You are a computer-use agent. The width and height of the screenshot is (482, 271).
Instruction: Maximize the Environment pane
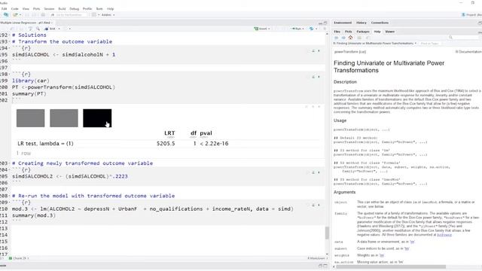tap(480, 23)
